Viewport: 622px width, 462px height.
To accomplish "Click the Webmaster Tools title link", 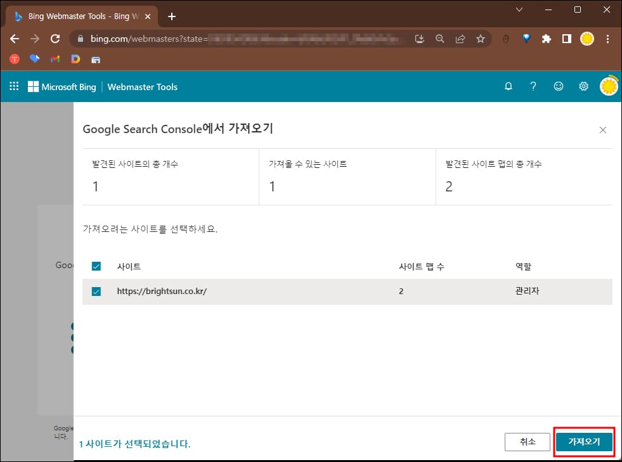I will coord(143,87).
